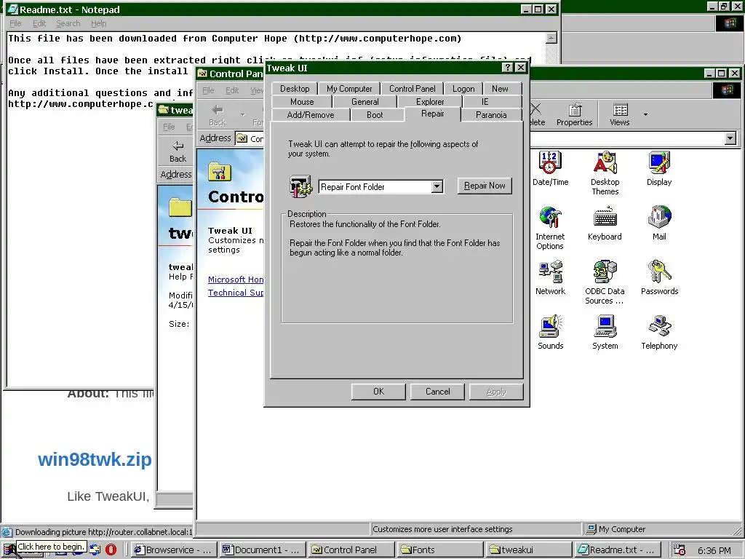Screen dimensions: 745x559
Task: Switch to the Logon tab
Action: pyautogui.click(x=463, y=89)
